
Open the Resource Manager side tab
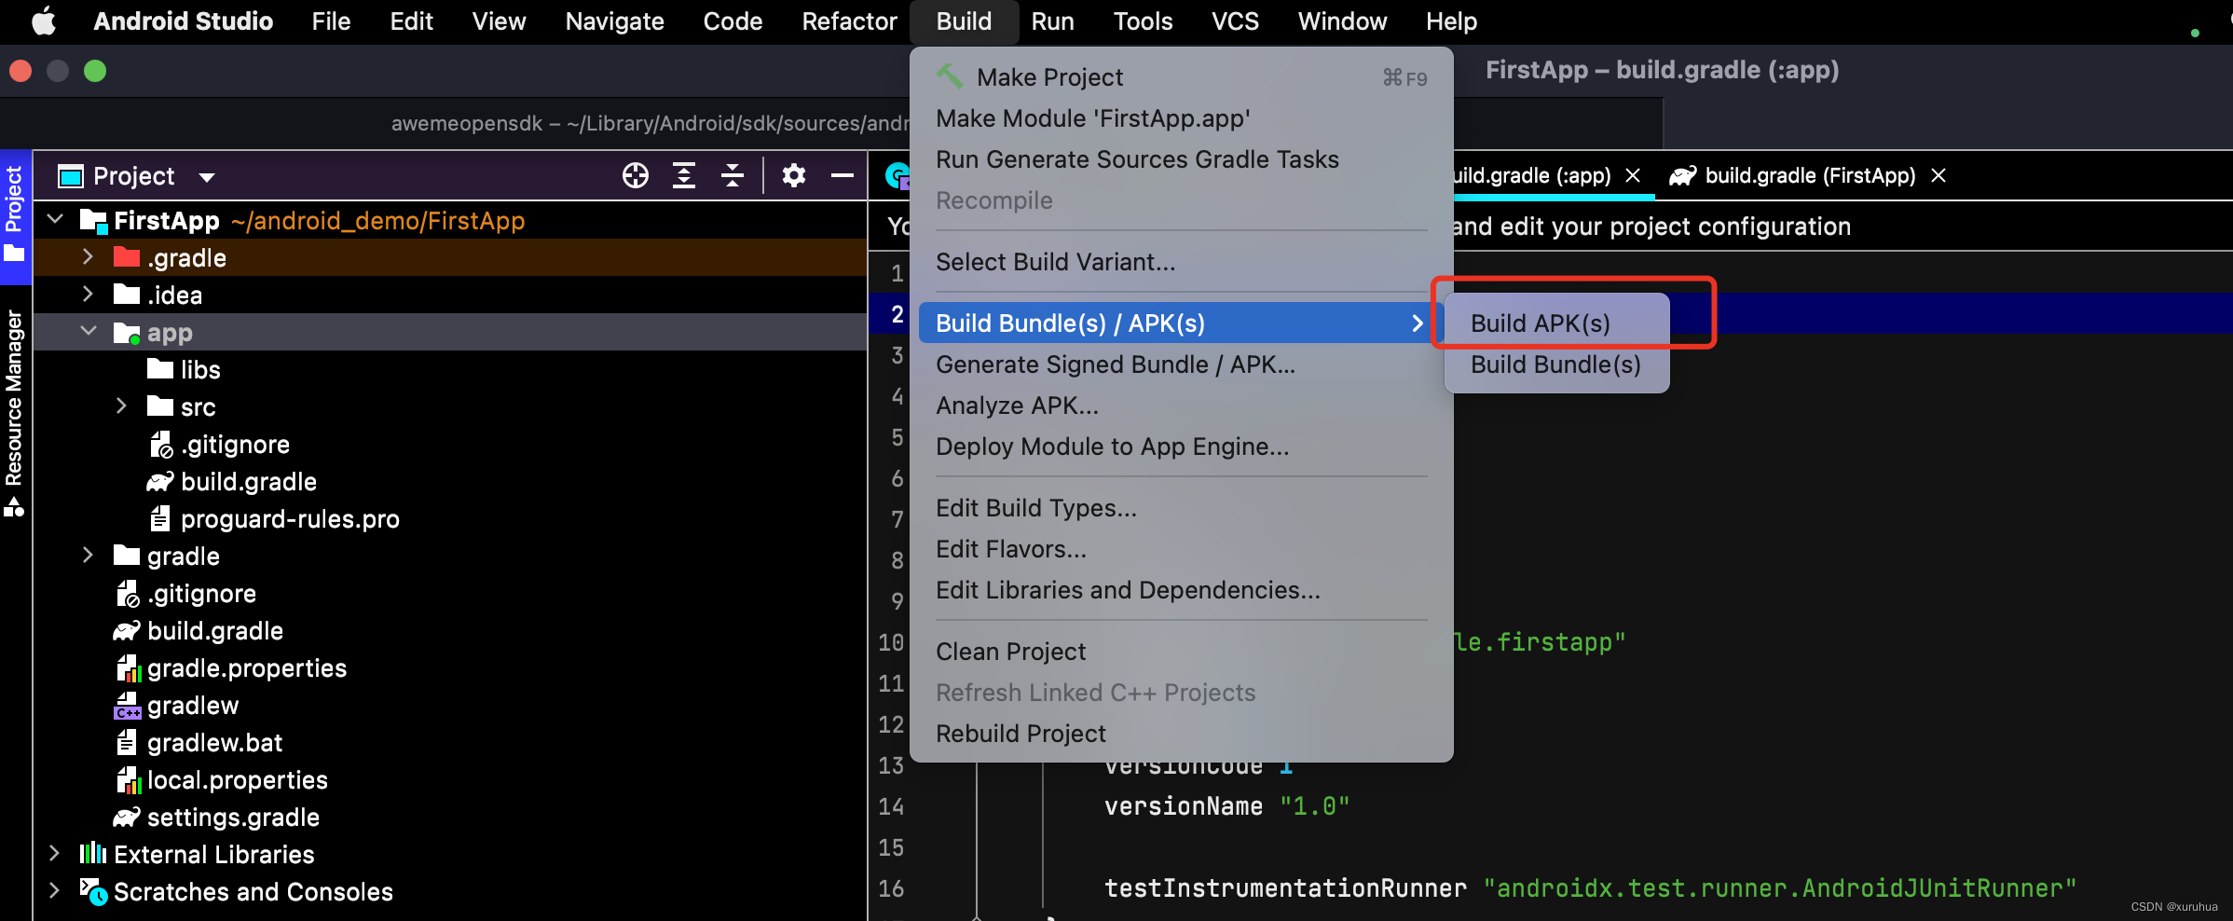coord(14,413)
